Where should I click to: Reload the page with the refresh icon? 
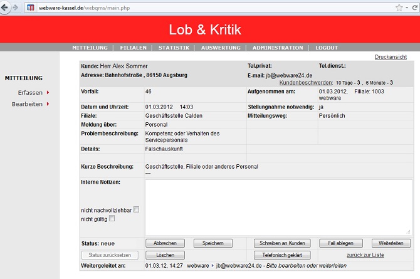415,8
